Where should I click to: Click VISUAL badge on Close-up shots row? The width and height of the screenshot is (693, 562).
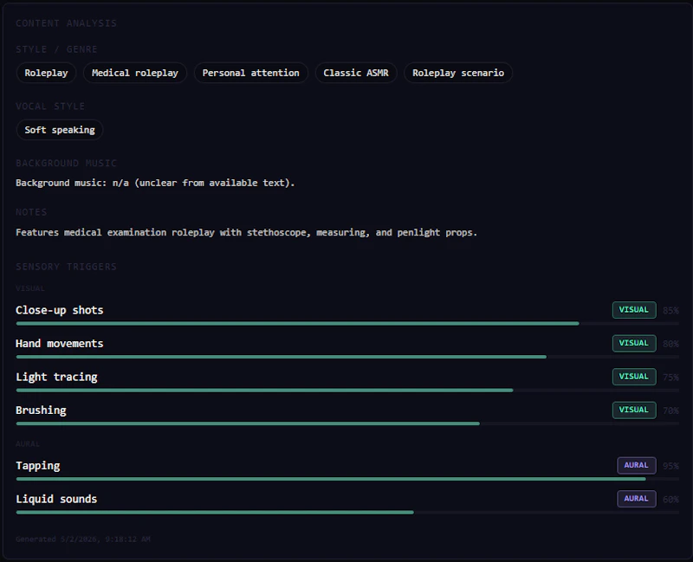(x=634, y=310)
